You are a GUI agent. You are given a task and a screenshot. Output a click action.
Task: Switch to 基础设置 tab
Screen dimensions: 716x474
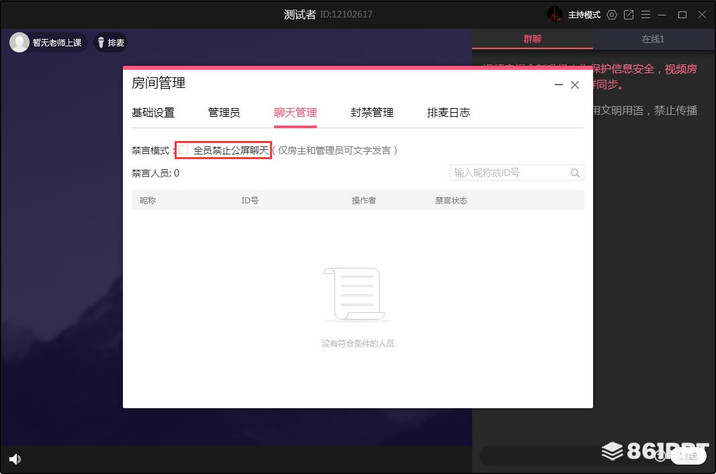pos(153,113)
